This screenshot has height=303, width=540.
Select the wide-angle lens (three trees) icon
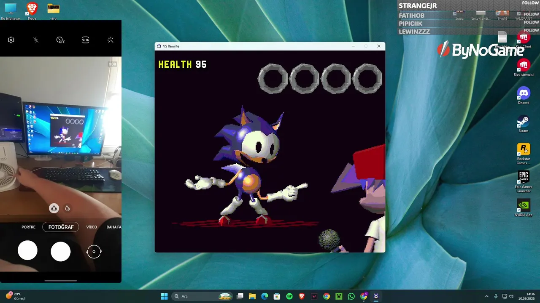pyautogui.click(x=54, y=208)
